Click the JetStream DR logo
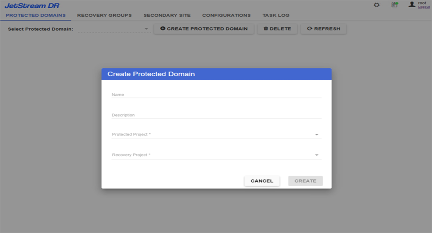This screenshot has height=233, width=432. coord(32,6)
